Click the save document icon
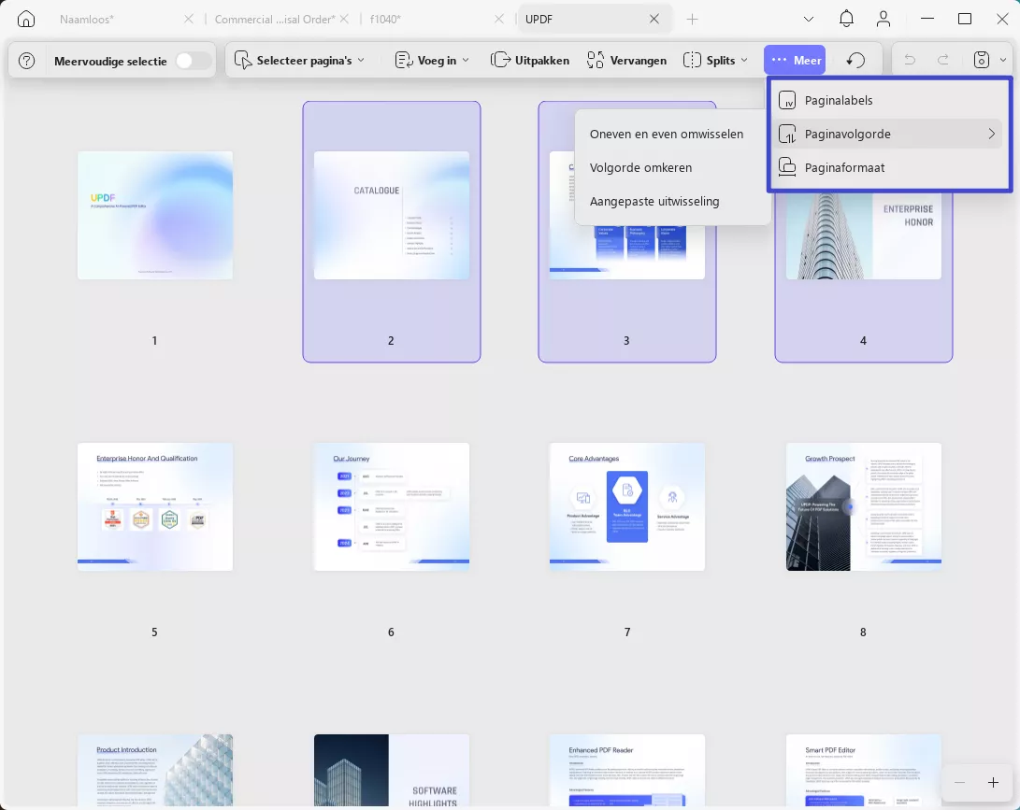The width and height of the screenshot is (1020, 810). tap(981, 61)
